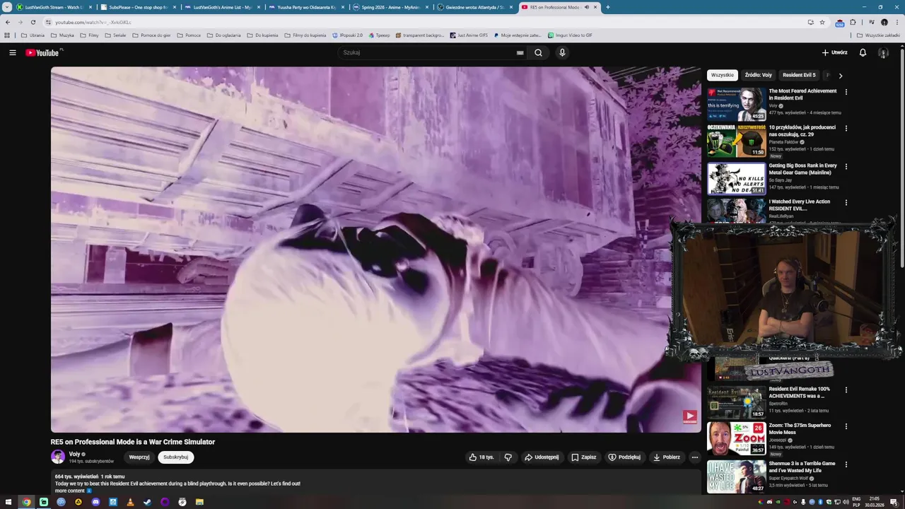This screenshot has height=509, width=905.
Task: Click Podziękuj thanks button
Action: point(624,457)
